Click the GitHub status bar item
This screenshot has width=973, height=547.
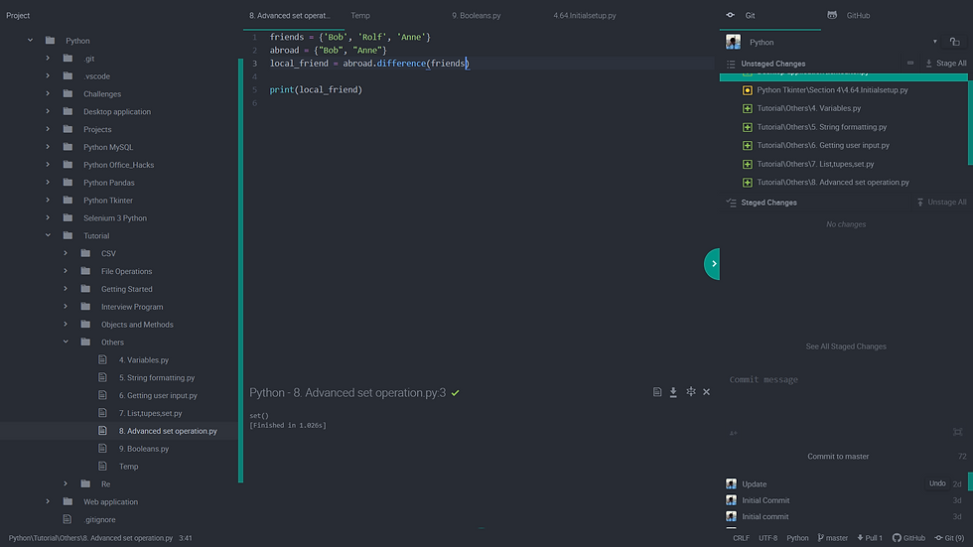(x=908, y=538)
